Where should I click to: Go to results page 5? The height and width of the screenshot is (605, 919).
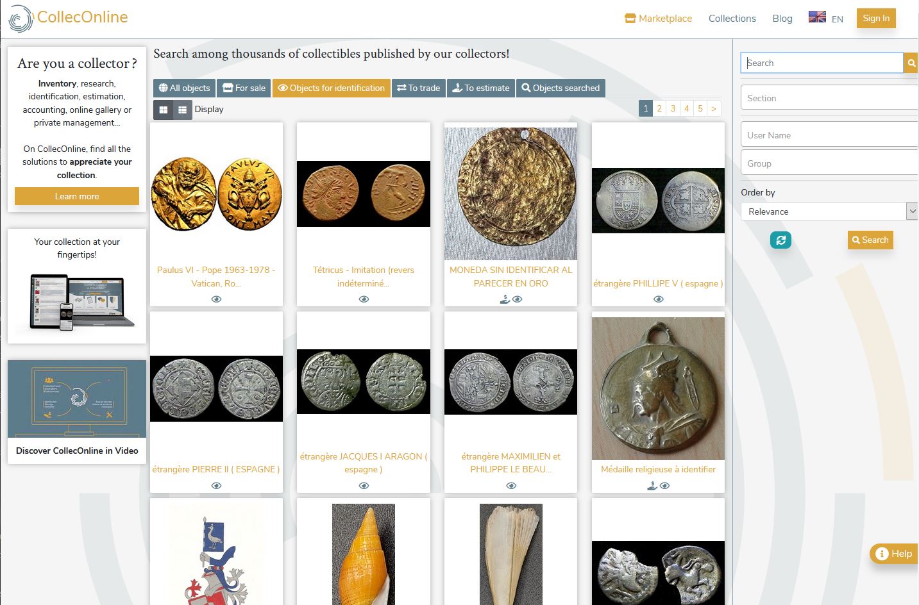[x=700, y=108]
